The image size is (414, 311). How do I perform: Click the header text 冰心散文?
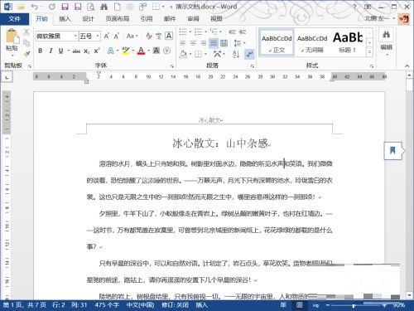[209, 120]
